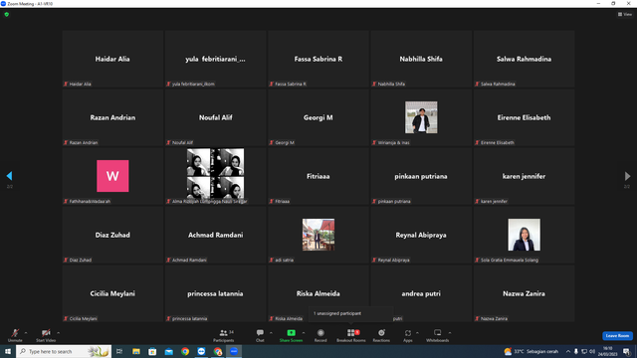Viewport: 637px width, 358px height.
Task: Click Georgi M name tile
Action: click(x=318, y=117)
